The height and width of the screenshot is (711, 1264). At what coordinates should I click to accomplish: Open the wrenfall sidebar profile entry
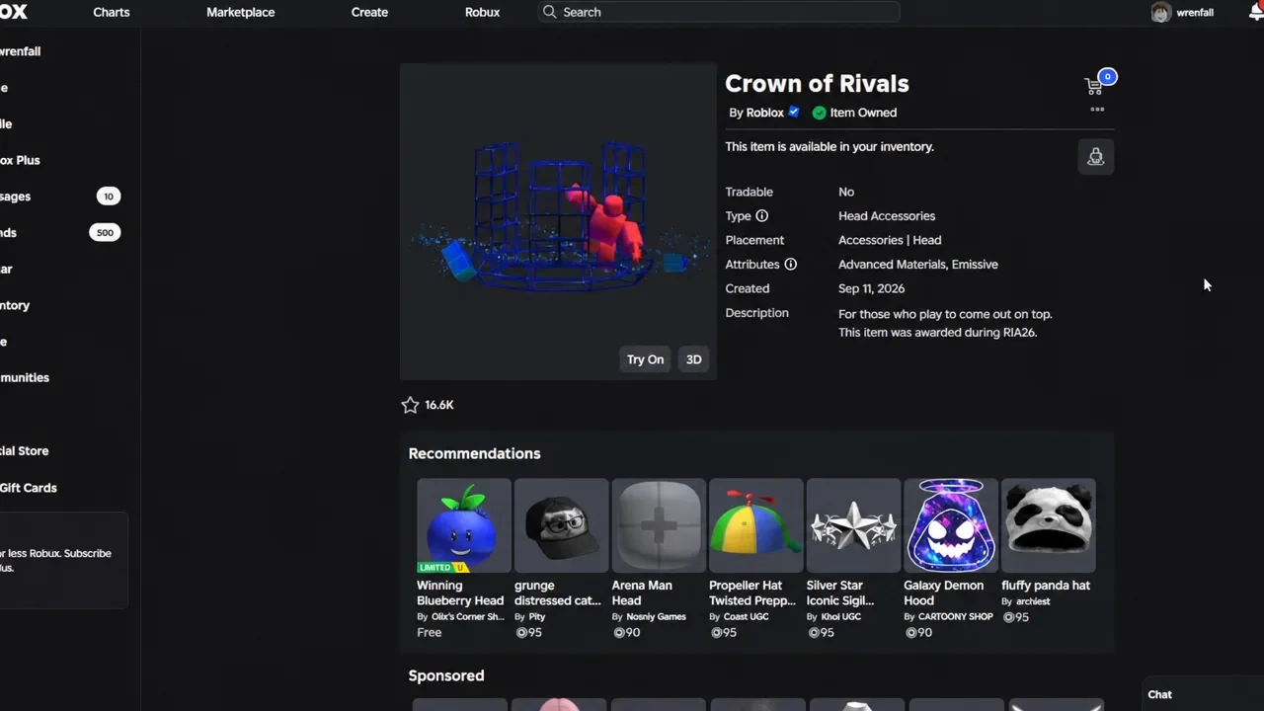pyautogui.click(x=20, y=51)
